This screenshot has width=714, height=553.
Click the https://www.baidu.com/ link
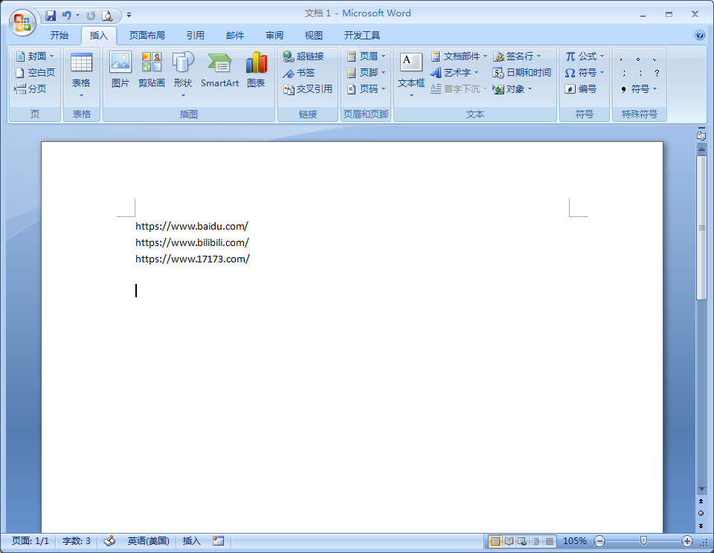[191, 226]
